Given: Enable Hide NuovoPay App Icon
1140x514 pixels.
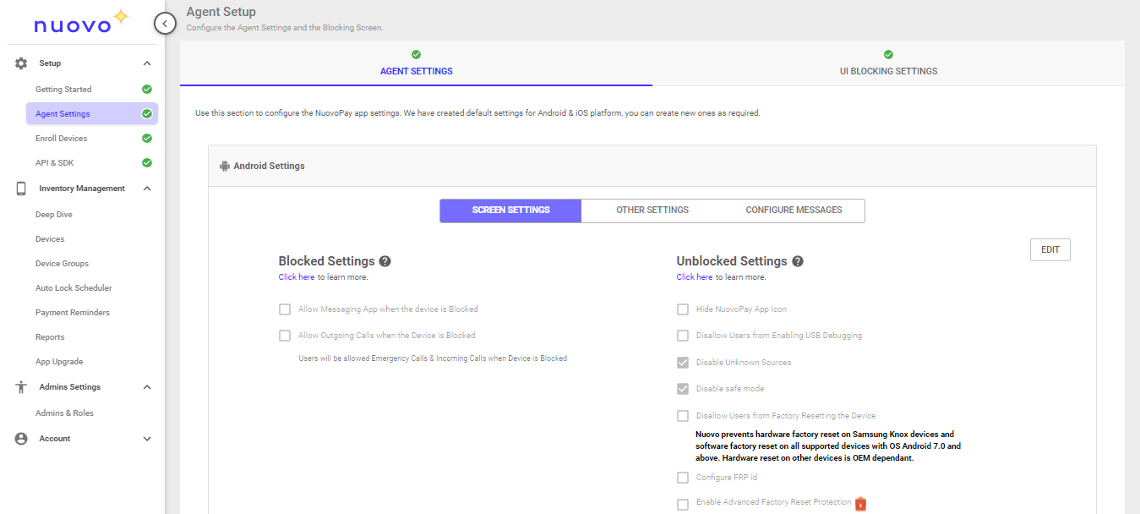Looking at the screenshot, I should 683,309.
